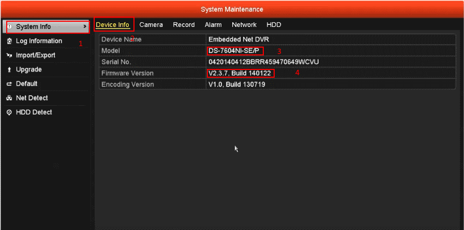Click model value DS-7604NI-SE/P
This screenshot has height=230, width=464.
point(234,51)
